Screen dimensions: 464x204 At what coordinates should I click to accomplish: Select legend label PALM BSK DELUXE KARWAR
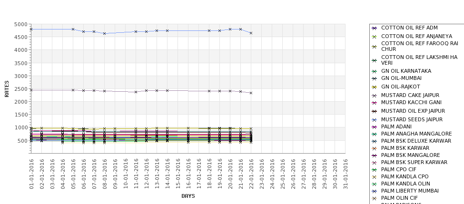tap(416, 141)
